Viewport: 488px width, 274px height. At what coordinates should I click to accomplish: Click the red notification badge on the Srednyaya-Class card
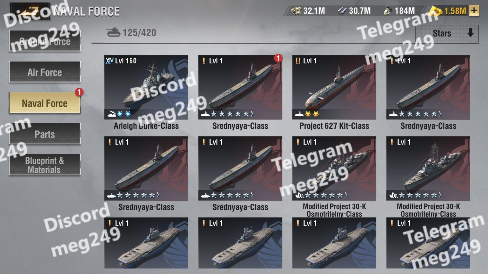278,58
